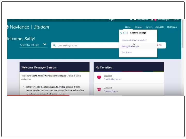Select Test Scores menu item
The height and width of the screenshot is (139, 186).
(x=126, y=52)
